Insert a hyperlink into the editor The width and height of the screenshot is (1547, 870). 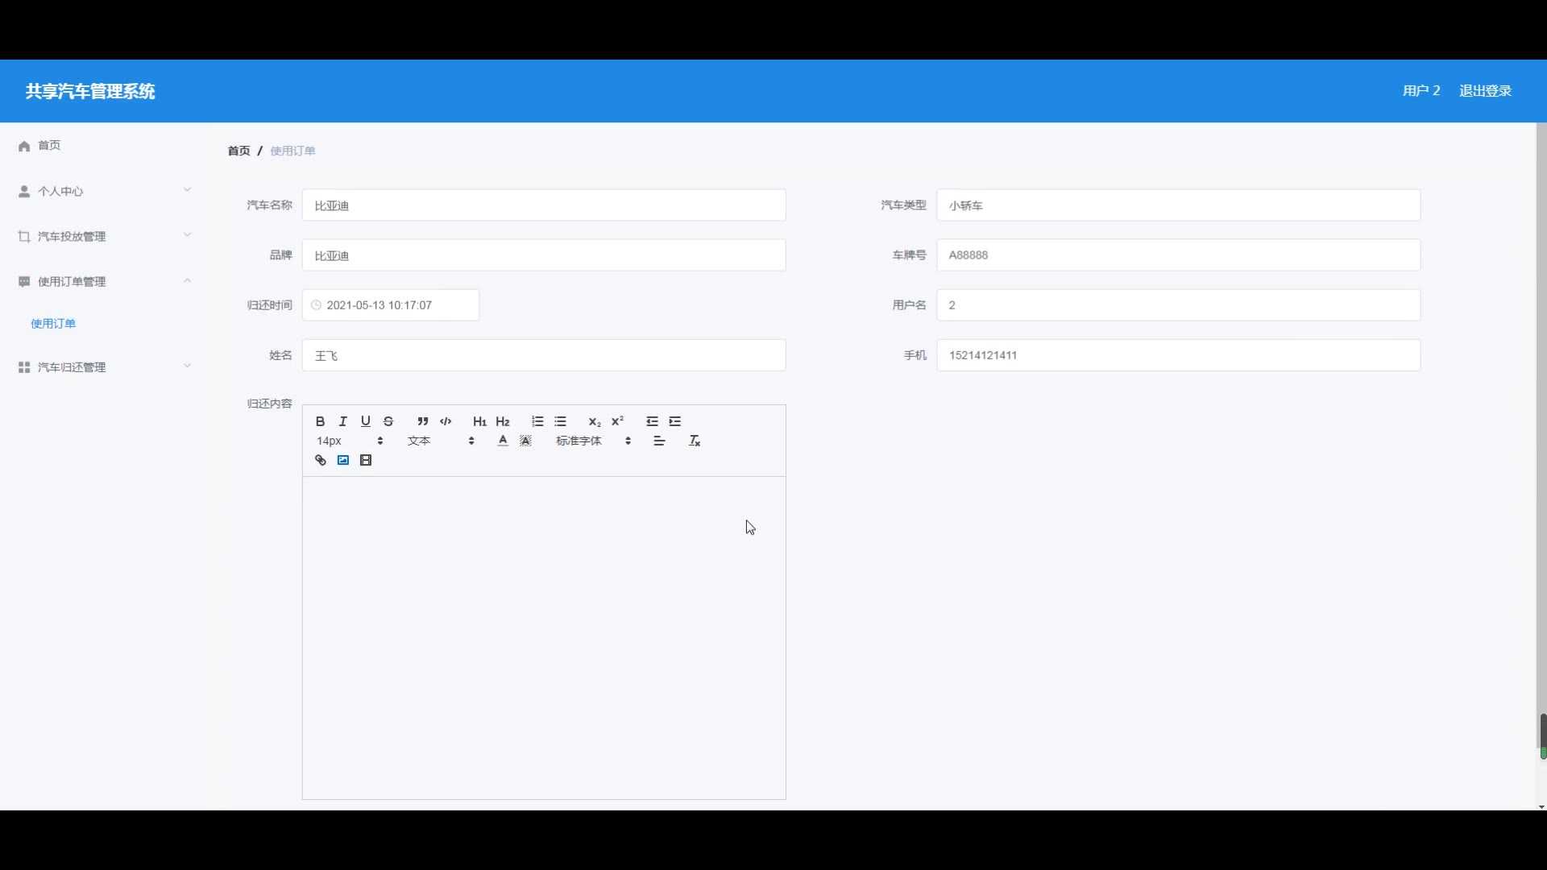point(320,460)
